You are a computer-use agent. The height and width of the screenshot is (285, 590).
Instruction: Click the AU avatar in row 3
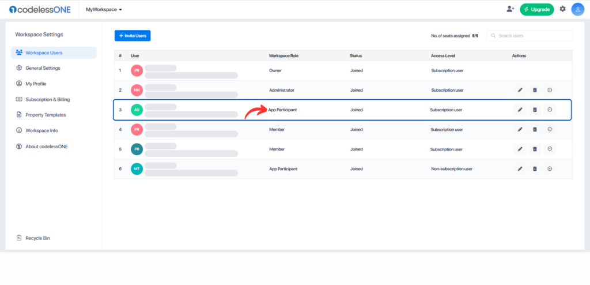[x=137, y=110]
